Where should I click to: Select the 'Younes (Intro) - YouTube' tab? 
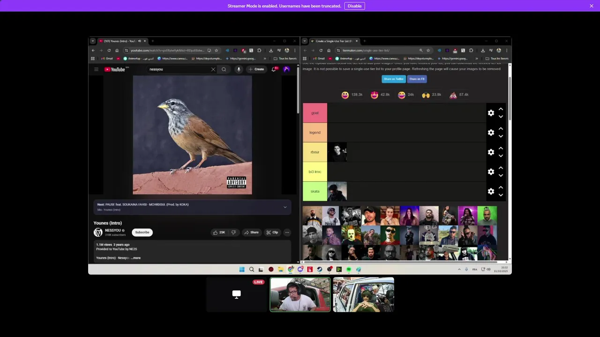[122, 41]
